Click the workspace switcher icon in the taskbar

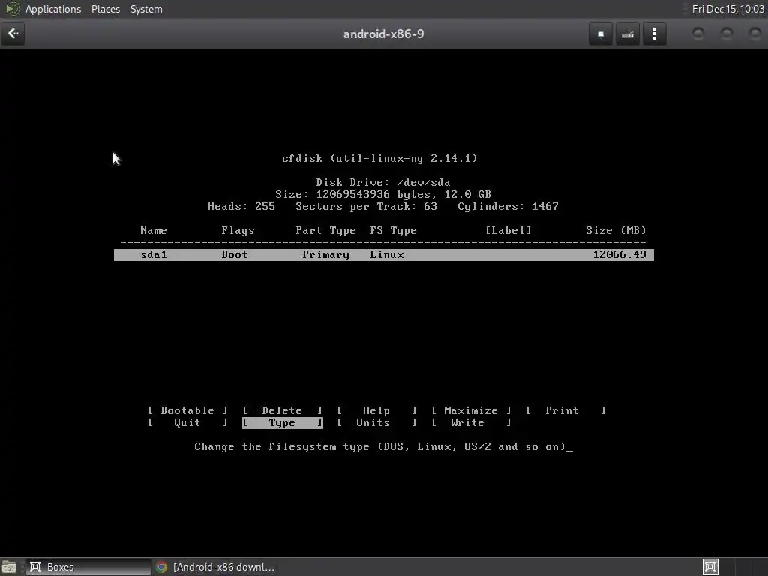(710, 567)
